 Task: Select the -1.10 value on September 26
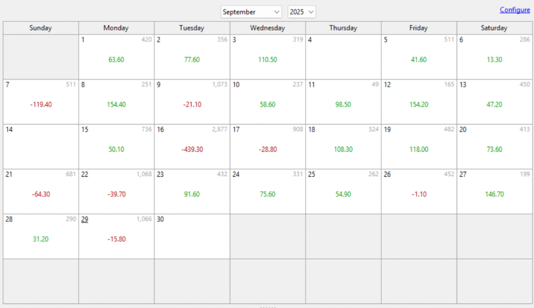pyautogui.click(x=419, y=194)
